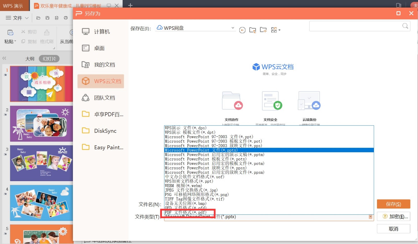Open a new tab with plus icon
The width and height of the screenshot is (418, 244).
pyautogui.click(x=130, y=5)
